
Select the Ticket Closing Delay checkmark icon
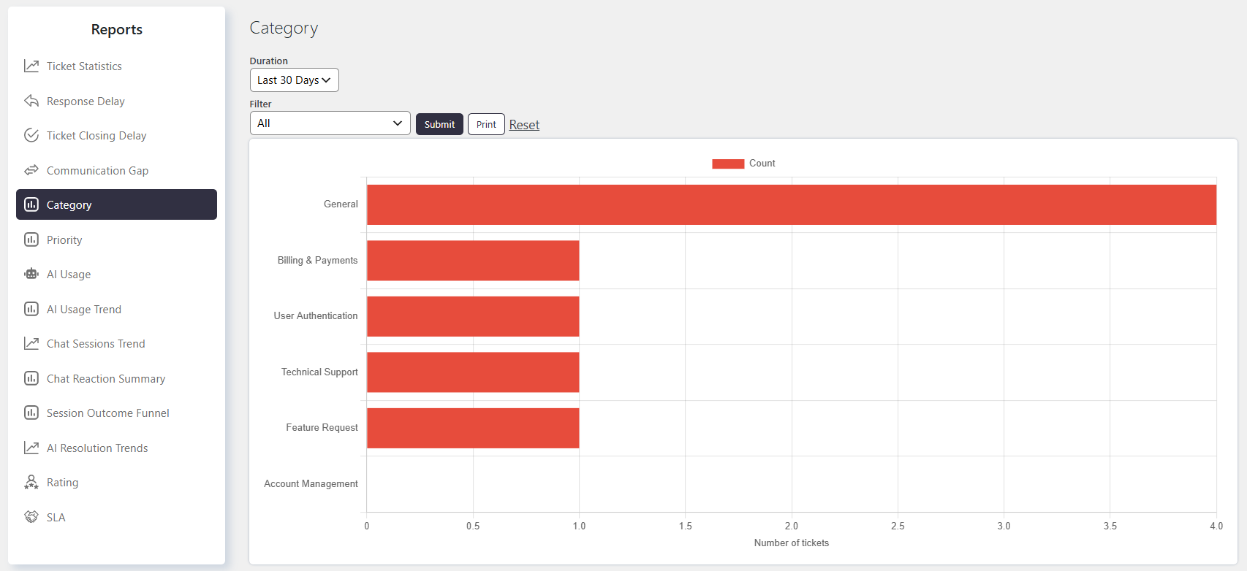point(31,135)
